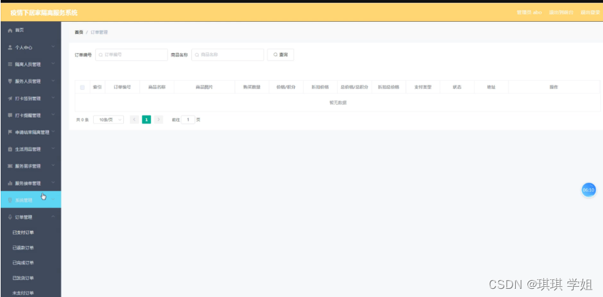This screenshot has height=297, width=603.
Task: Click the 商品图片 column header
Action: tap(204, 87)
